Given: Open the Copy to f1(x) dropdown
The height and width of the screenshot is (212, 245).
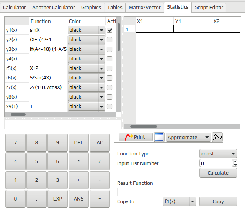Looking at the screenshot, I should coord(180,201).
